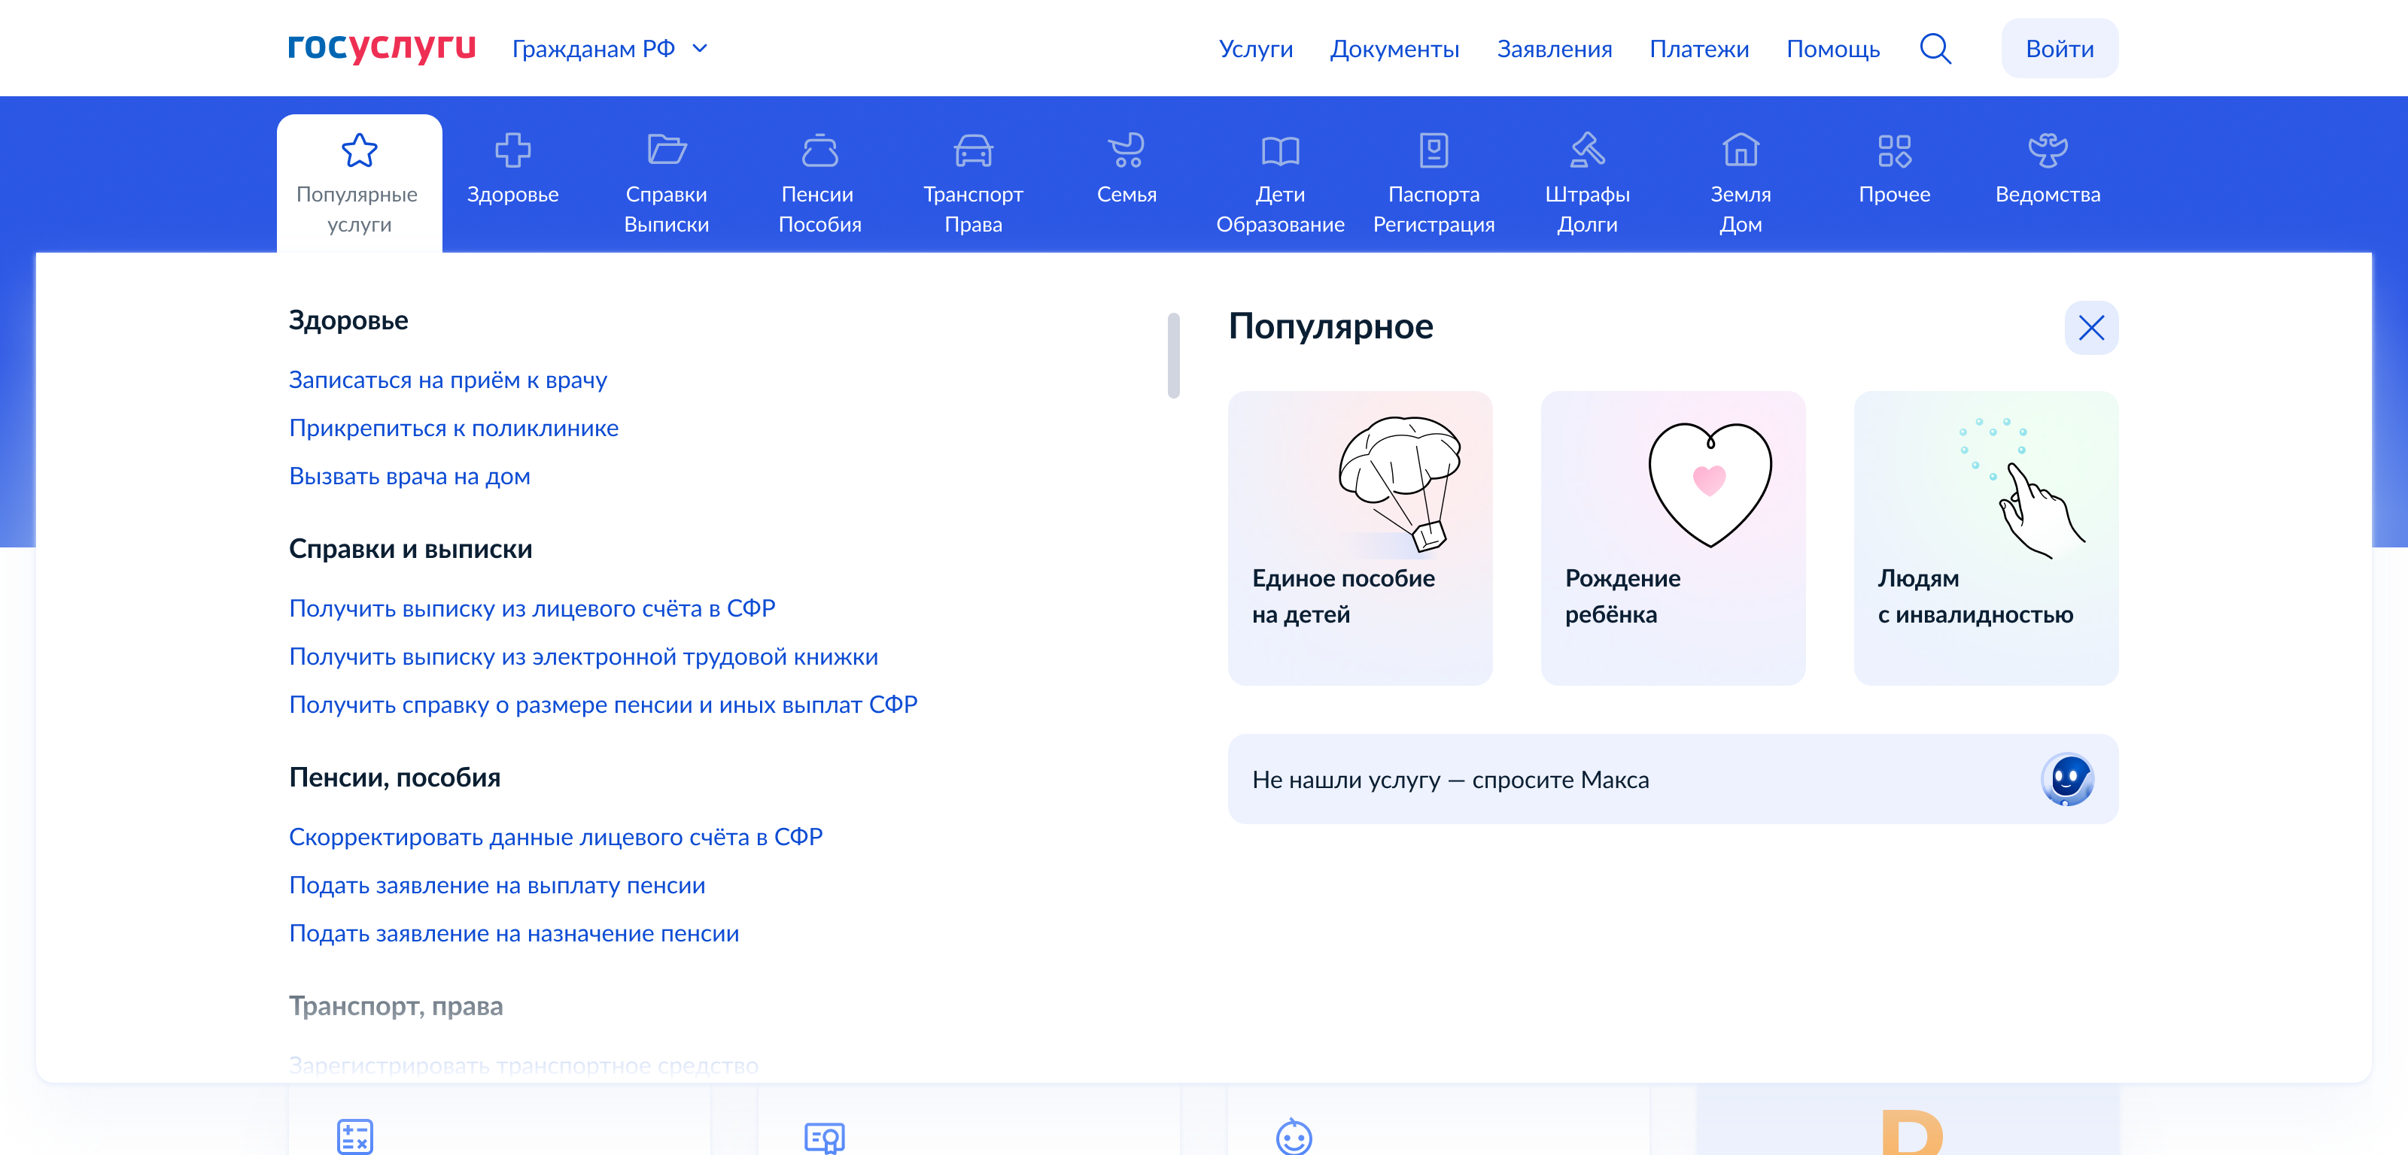The height and width of the screenshot is (1155, 2408).
Task: Open Людям с инвалидностью card
Action: point(1986,538)
